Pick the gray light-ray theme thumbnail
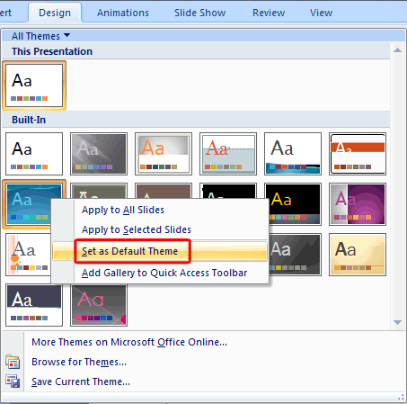407x404 pixels. pos(99,154)
